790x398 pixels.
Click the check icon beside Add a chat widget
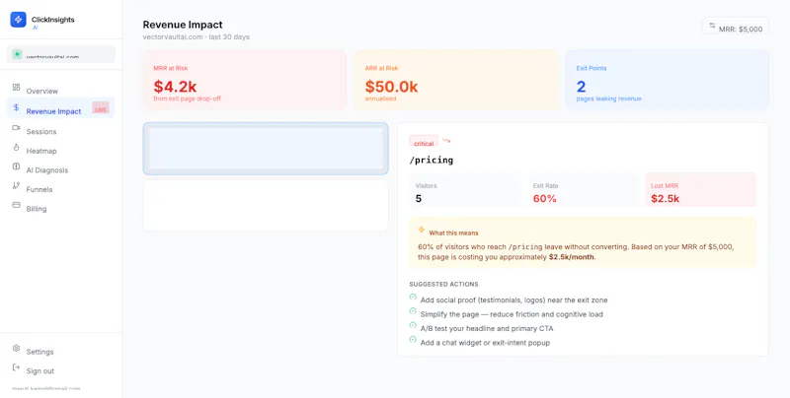click(x=413, y=340)
